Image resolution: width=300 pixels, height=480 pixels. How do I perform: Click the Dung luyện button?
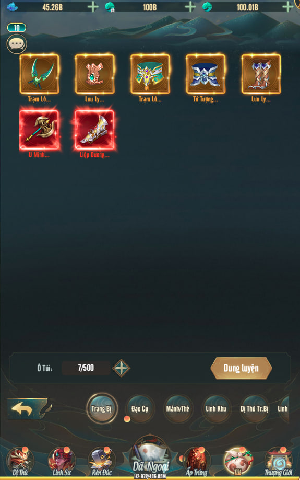coord(241,368)
